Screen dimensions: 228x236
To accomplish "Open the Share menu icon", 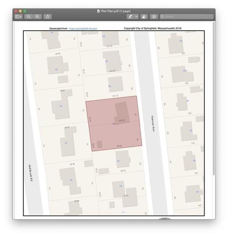I will click(x=47, y=17).
